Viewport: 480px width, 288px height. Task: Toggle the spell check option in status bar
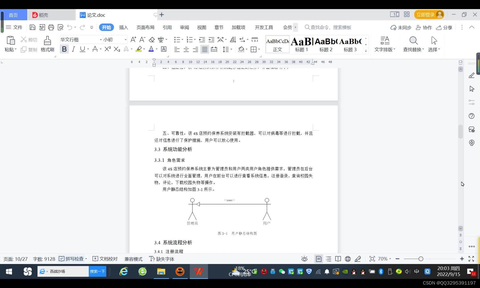[71, 259]
